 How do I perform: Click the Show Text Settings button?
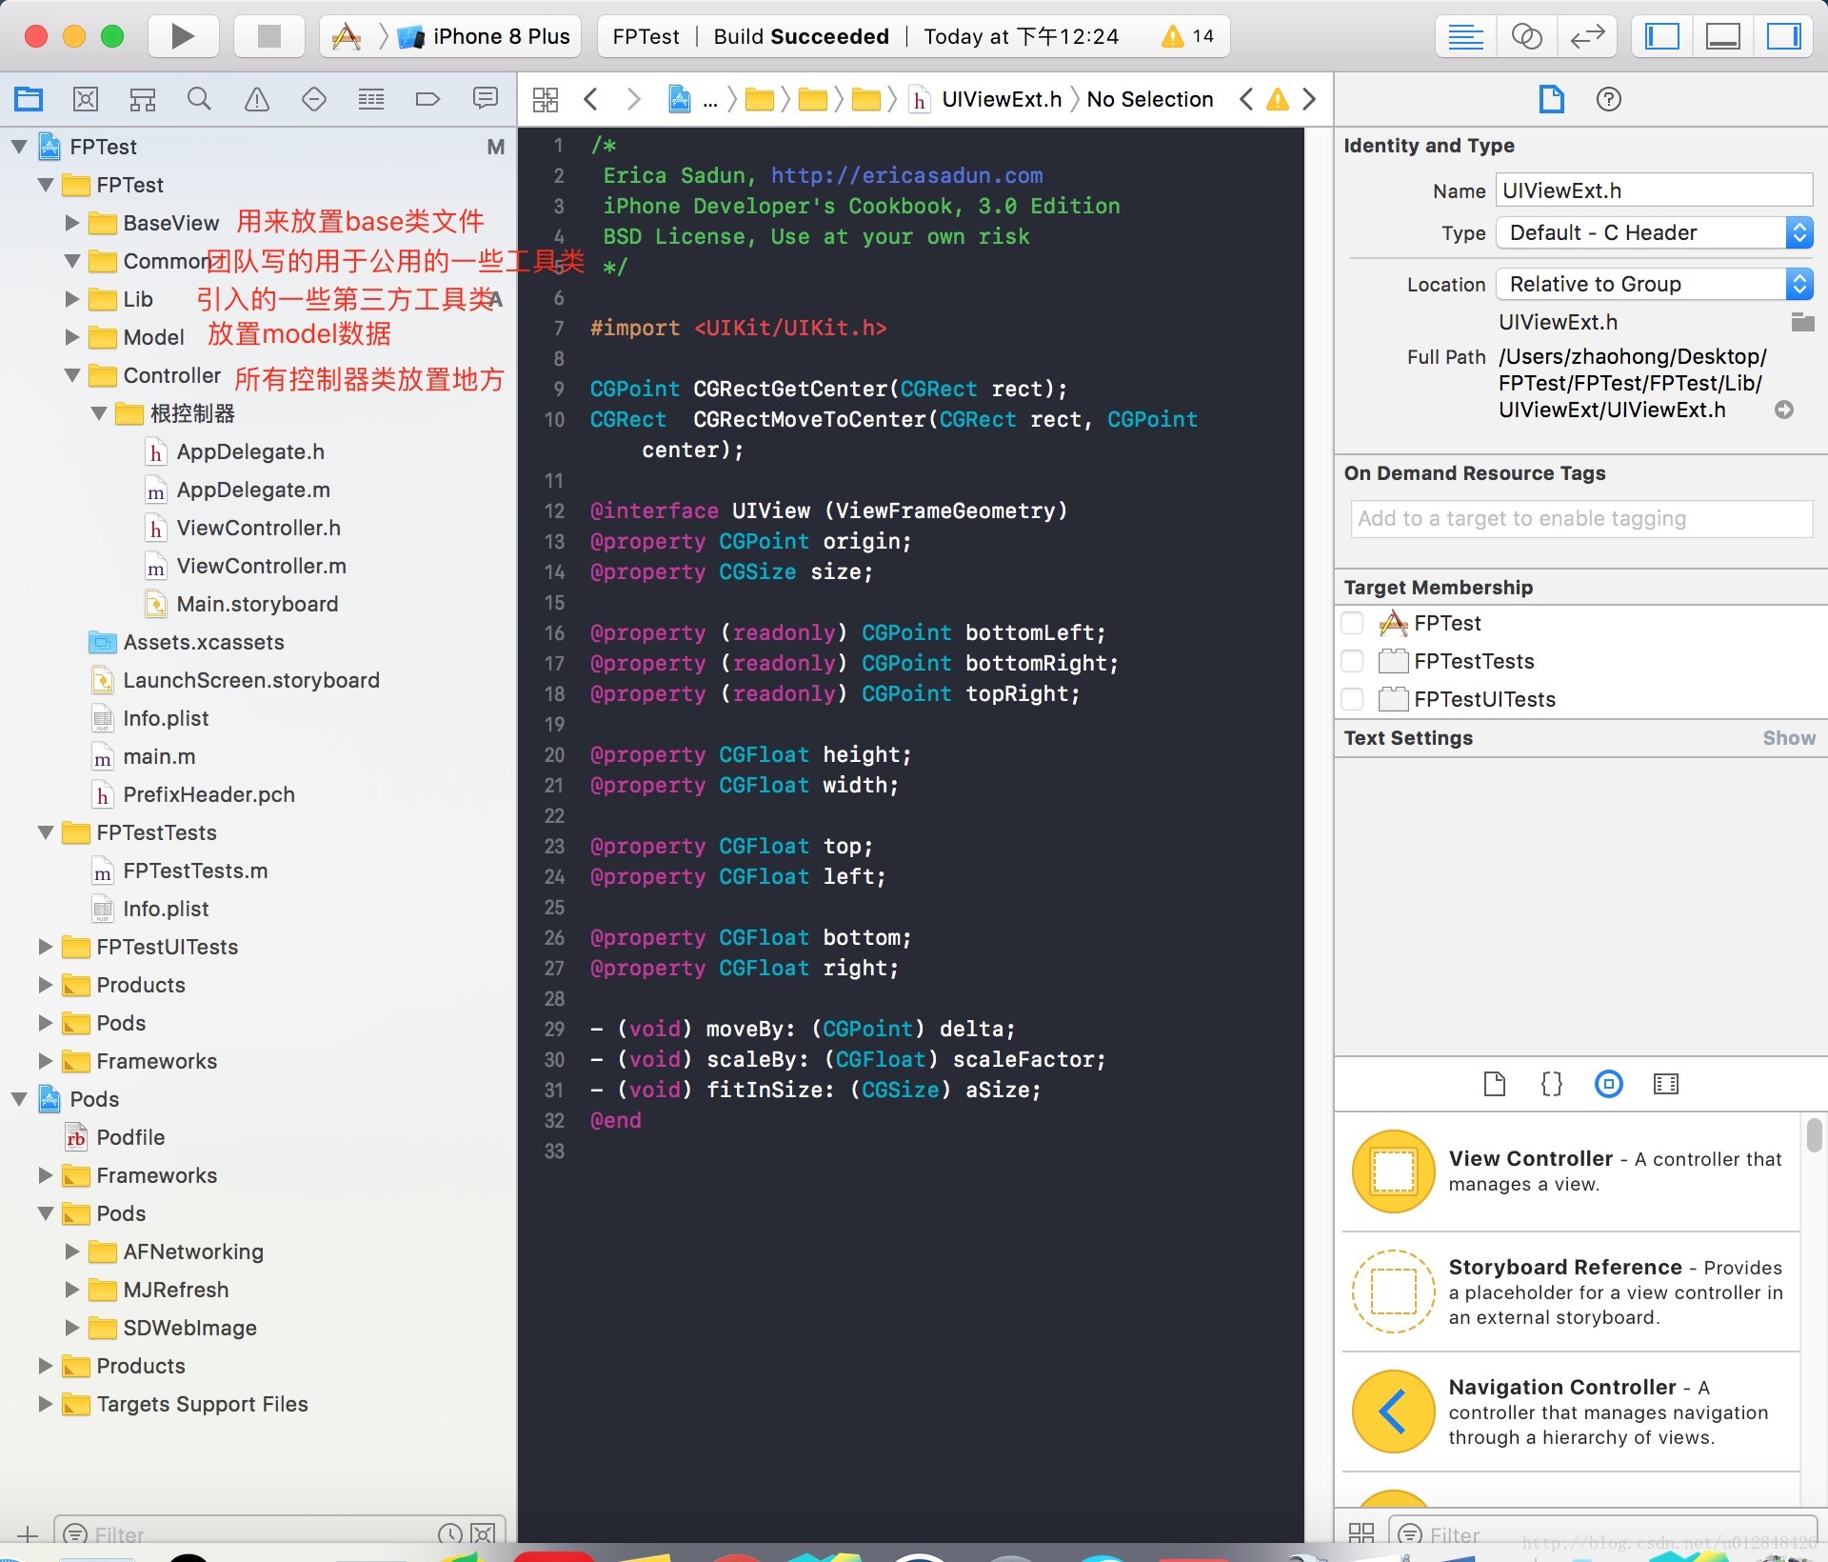pyautogui.click(x=1786, y=737)
